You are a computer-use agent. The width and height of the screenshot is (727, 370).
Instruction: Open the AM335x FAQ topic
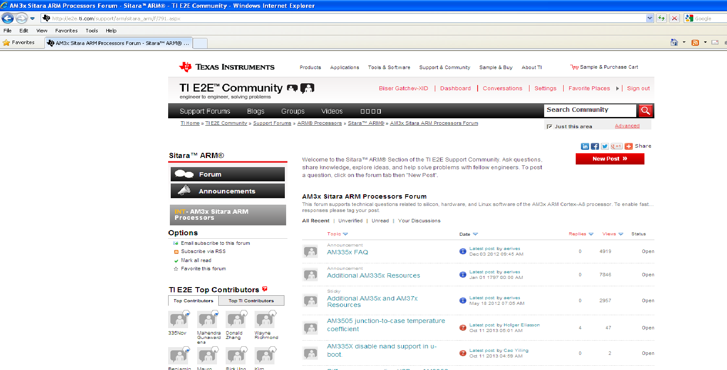click(x=348, y=252)
